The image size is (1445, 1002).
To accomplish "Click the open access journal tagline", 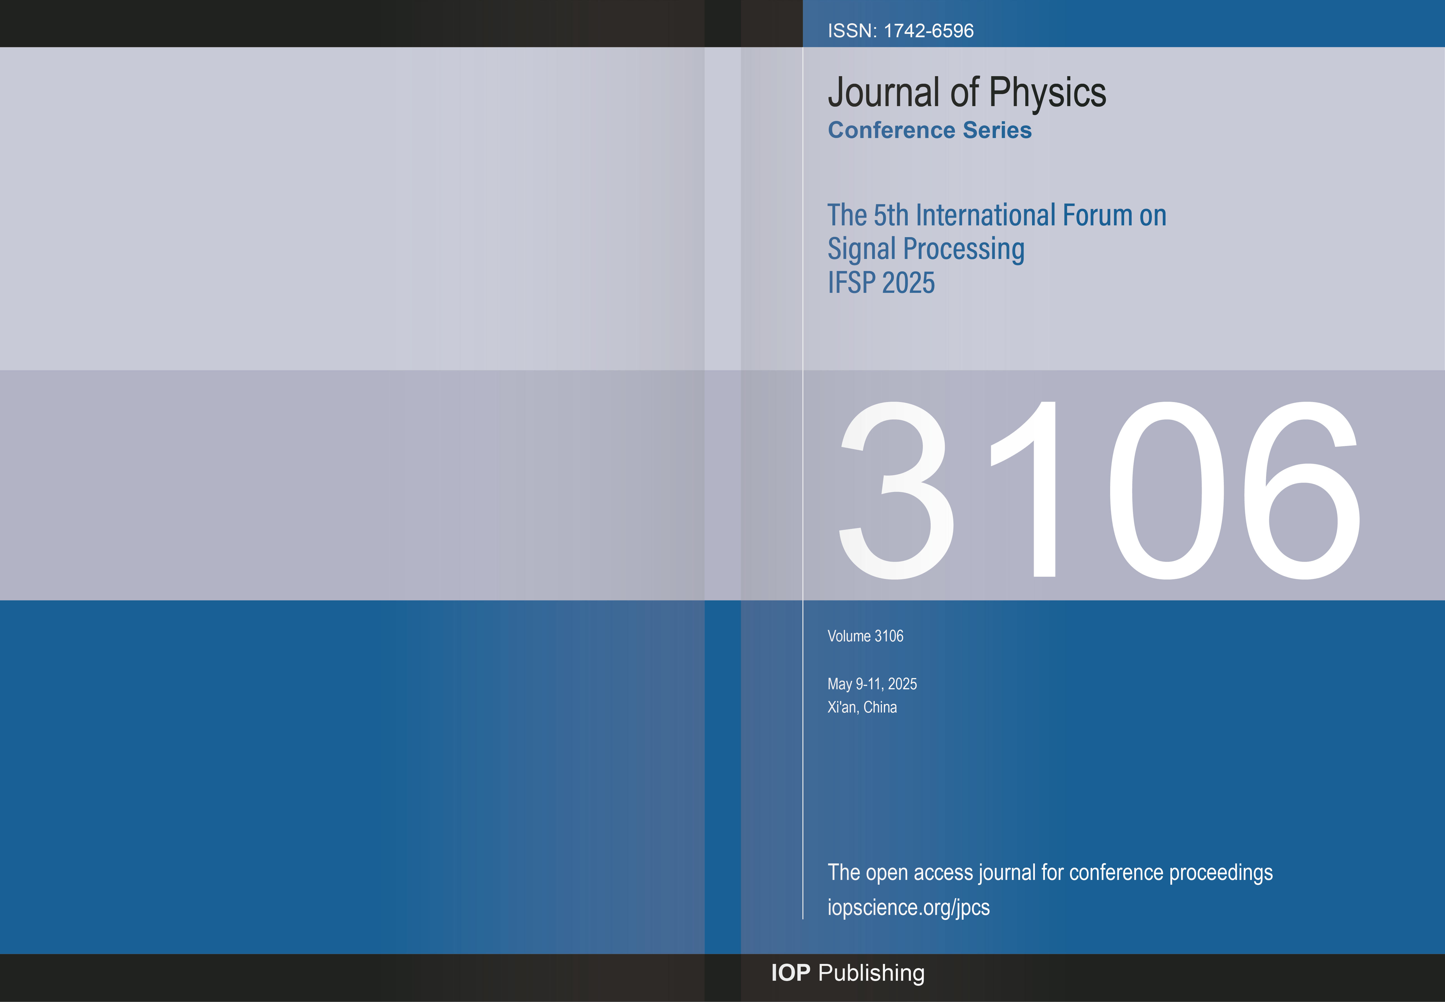I will click(1050, 873).
